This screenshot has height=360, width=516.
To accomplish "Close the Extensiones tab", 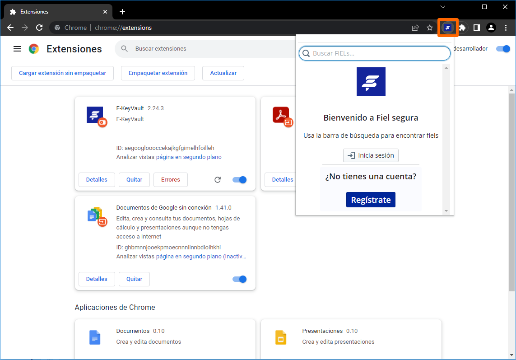I will pyautogui.click(x=105, y=12).
